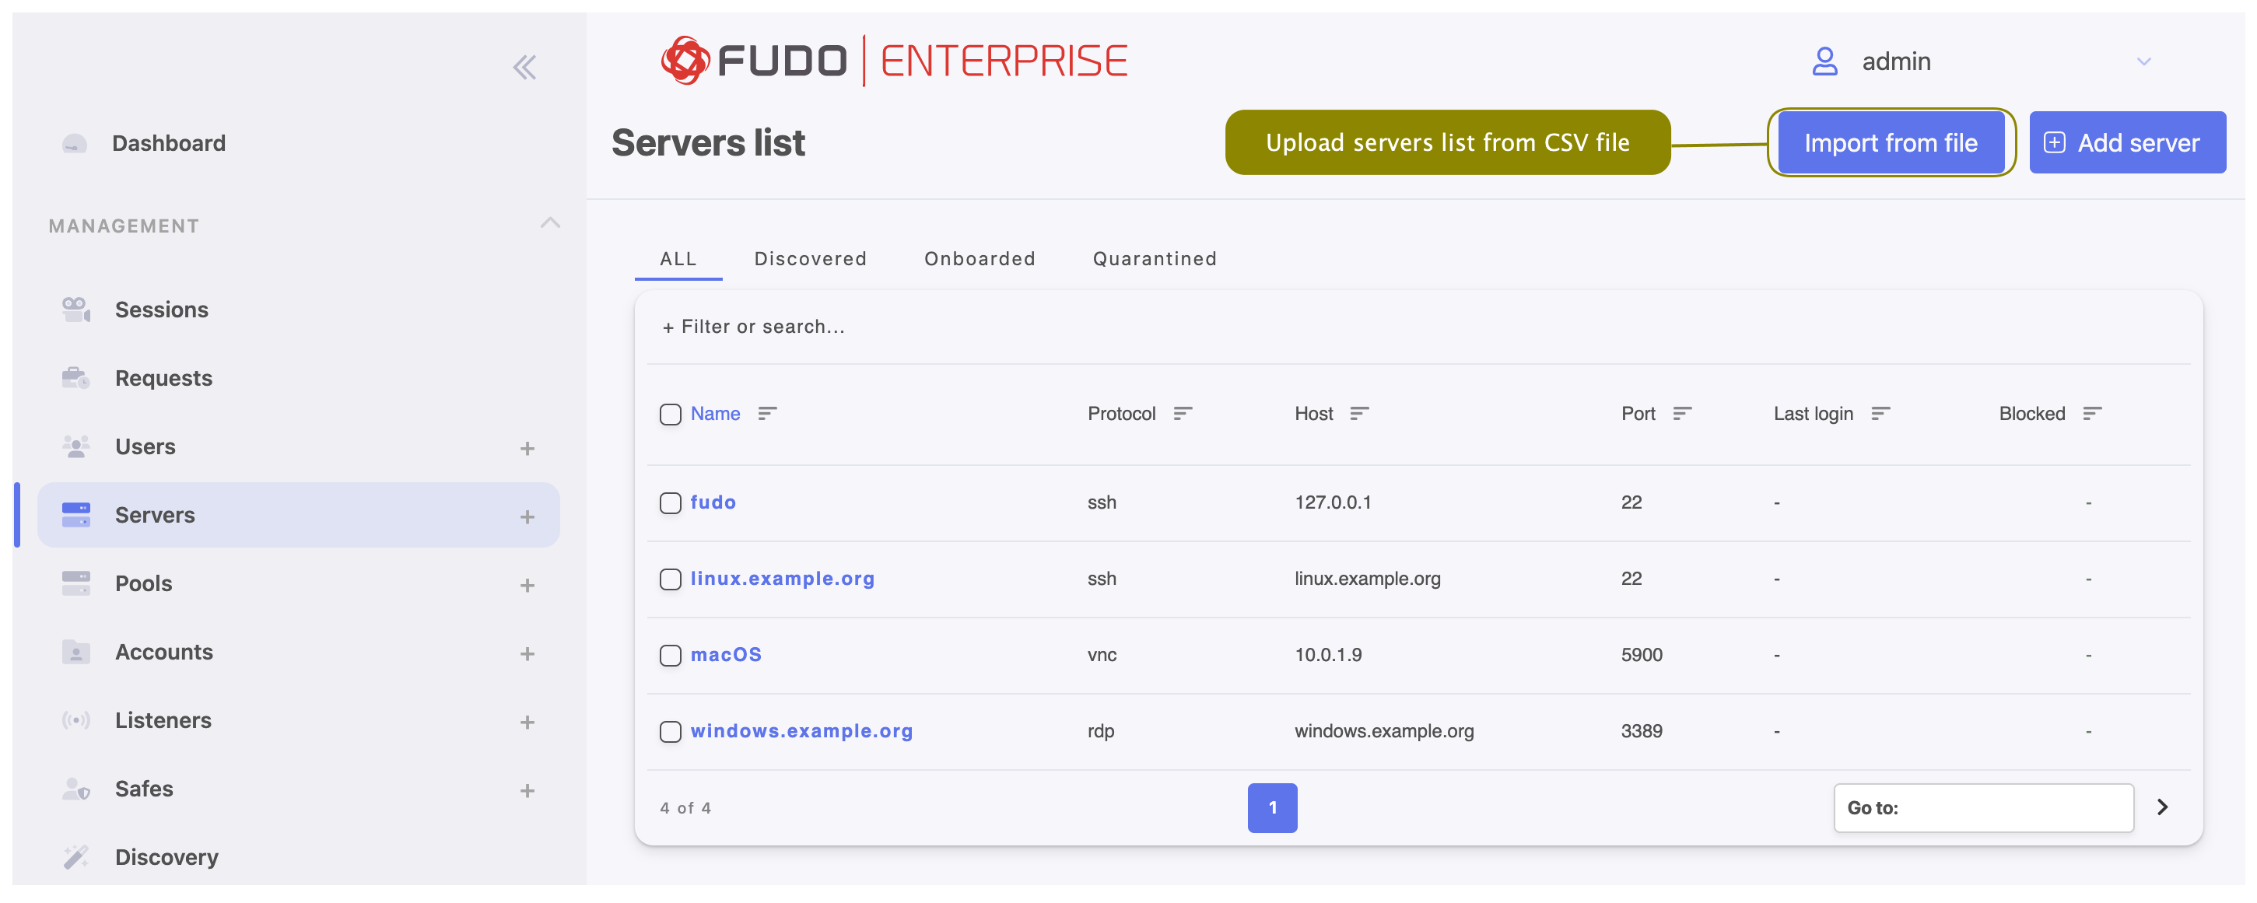This screenshot has height=903, width=2257.
Task: Open linux.example.org server details link
Action: point(783,578)
